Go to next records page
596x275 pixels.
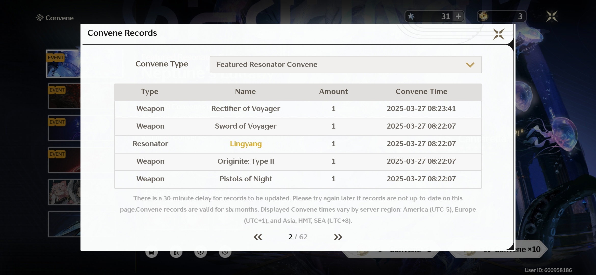[338, 237]
